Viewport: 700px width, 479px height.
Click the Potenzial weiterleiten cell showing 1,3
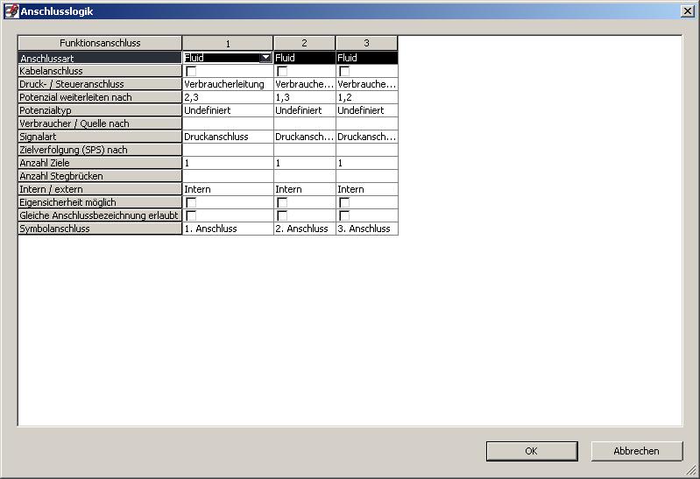304,97
